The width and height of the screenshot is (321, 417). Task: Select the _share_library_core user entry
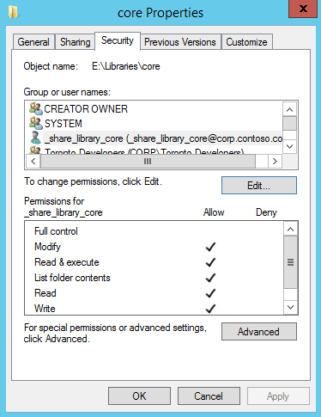(163, 138)
